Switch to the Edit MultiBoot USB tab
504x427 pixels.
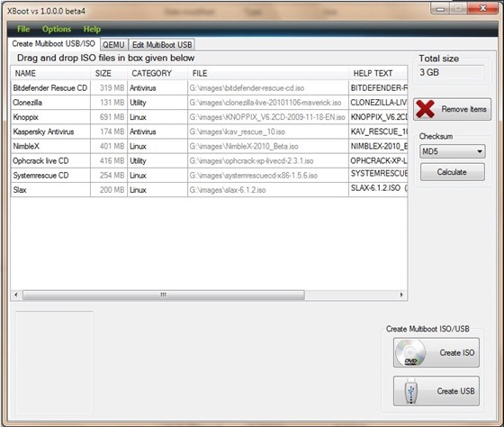tap(162, 44)
